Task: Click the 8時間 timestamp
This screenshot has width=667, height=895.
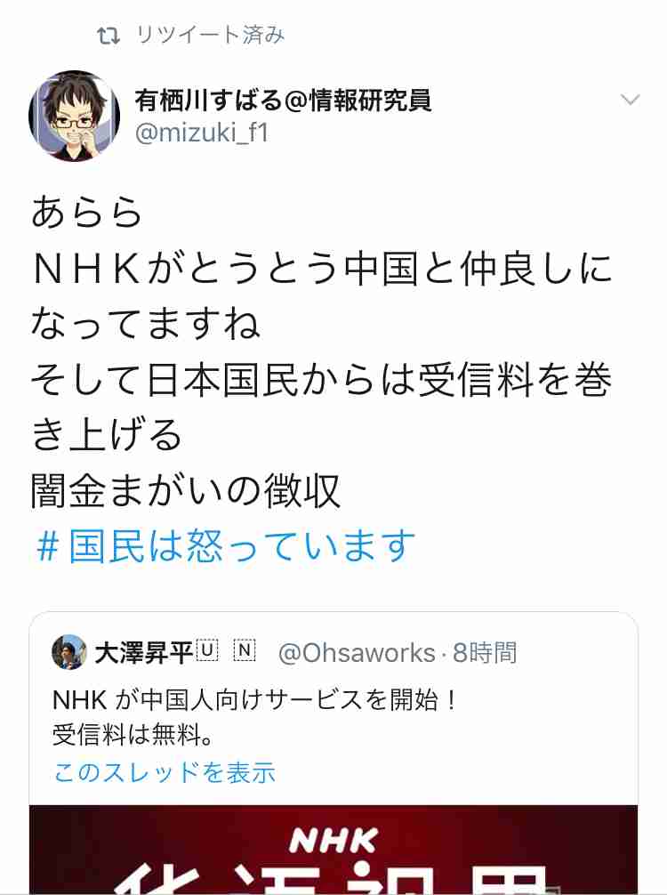Action: [x=485, y=653]
